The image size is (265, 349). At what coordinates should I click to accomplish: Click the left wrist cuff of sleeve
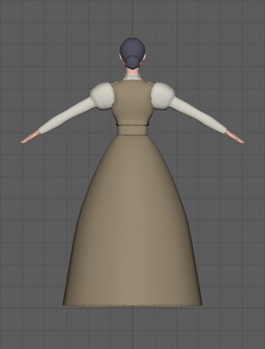[41, 131]
